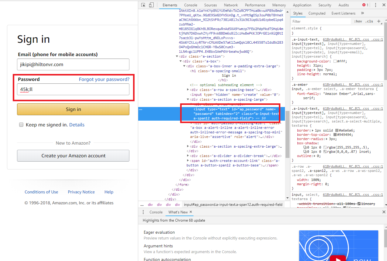Click the h1 class a-spacing-small DOM line
Viewport: 387px width, 261px height.
click(218, 71)
